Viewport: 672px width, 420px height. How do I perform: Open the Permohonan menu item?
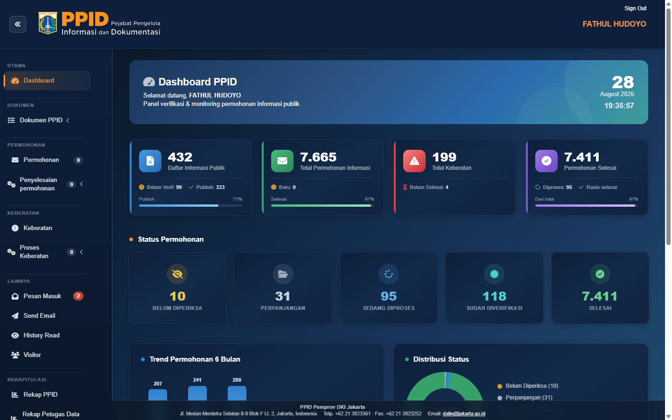[x=47, y=160]
